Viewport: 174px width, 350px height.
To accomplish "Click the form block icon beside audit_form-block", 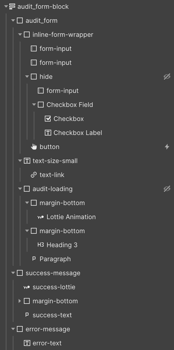I will pyautogui.click(x=12, y=6).
